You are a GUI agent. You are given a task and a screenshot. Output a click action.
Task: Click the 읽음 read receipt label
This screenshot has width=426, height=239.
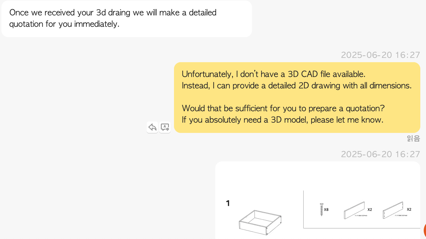pyautogui.click(x=413, y=139)
